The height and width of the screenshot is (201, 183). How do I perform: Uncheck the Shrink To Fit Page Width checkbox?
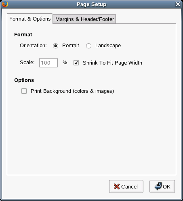(x=76, y=63)
